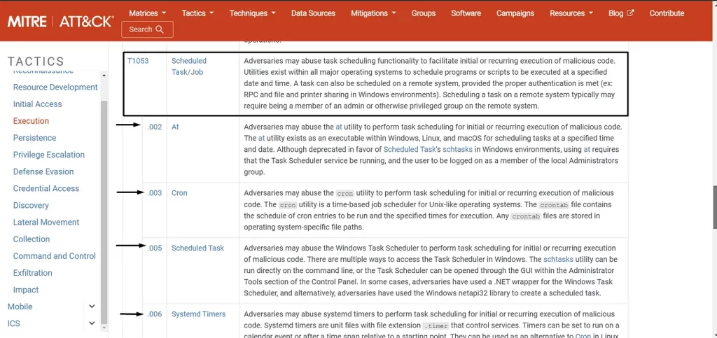Open the At sub-technique name link
The height and width of the screenshot is (338, 717).
click(x=175, y=127)
